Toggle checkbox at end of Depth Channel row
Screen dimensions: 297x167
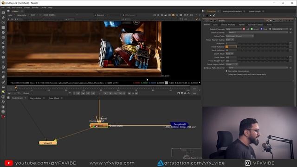pos(291,32)
